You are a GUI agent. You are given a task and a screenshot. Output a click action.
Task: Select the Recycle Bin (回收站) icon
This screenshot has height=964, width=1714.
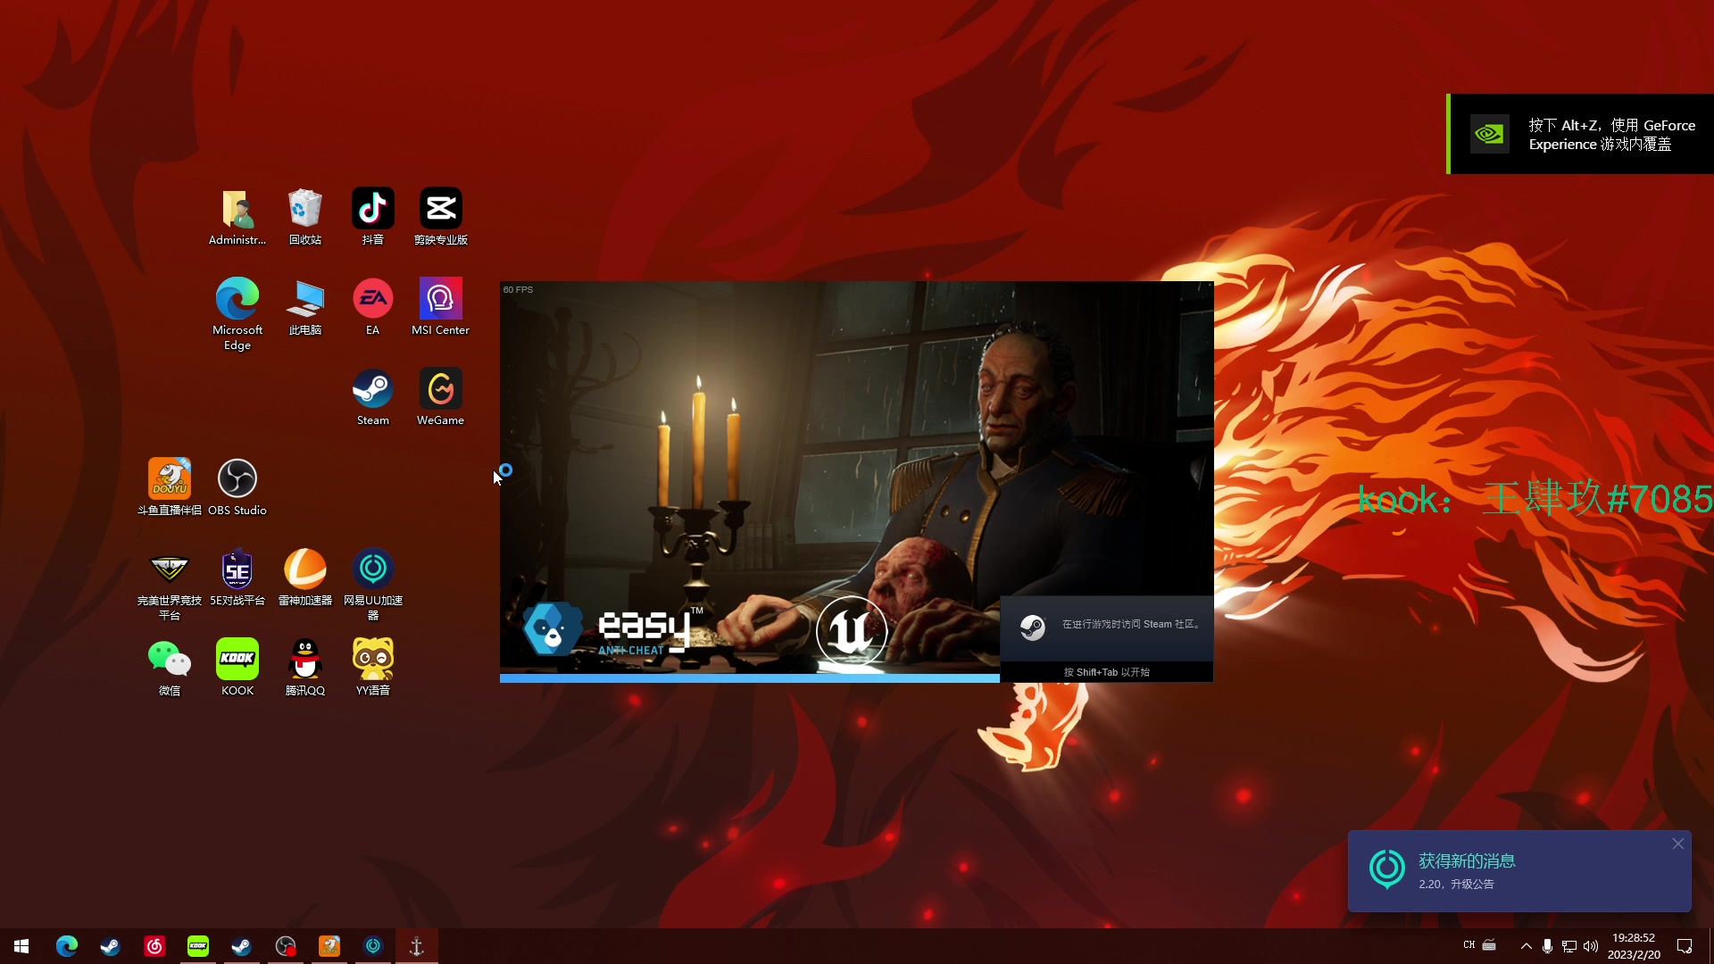[x=305, y=217]
